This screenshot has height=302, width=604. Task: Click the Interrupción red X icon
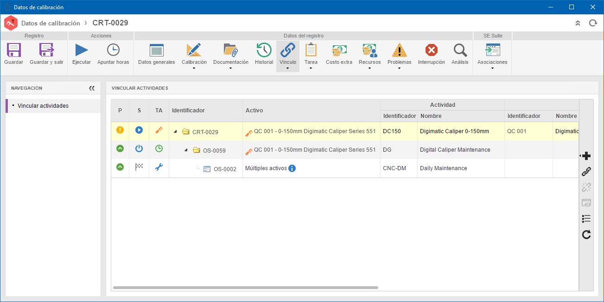click(x=432, y=50)
